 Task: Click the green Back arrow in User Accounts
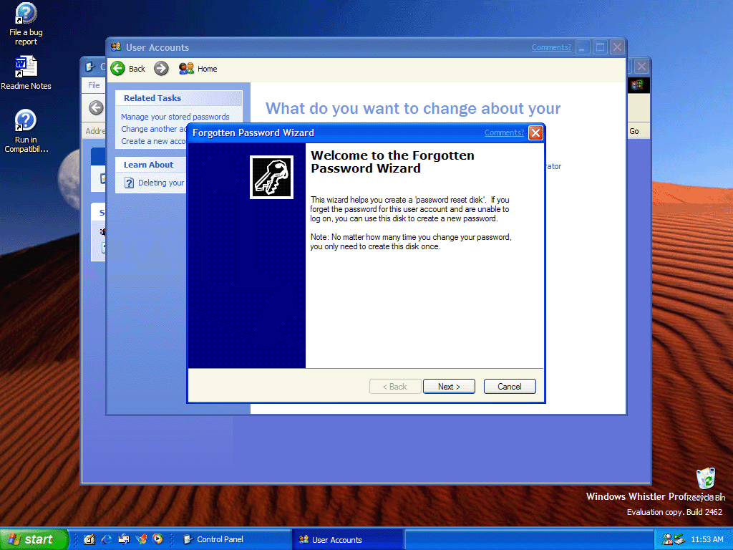coord(118,69)
